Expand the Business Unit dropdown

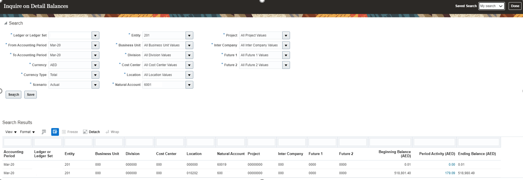click(x=189, y=45)
